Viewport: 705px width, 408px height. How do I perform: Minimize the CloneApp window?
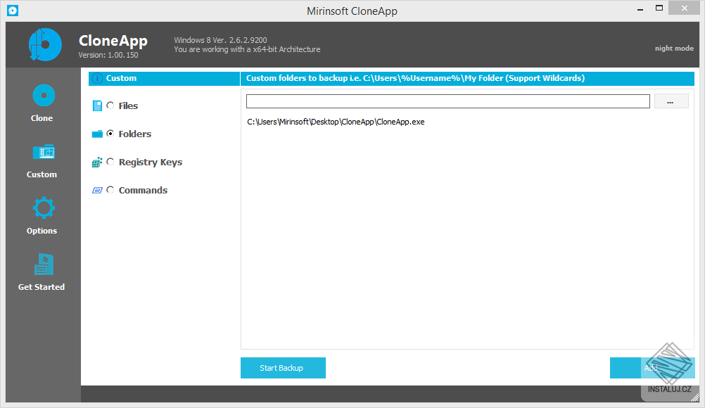pos(640,8)
